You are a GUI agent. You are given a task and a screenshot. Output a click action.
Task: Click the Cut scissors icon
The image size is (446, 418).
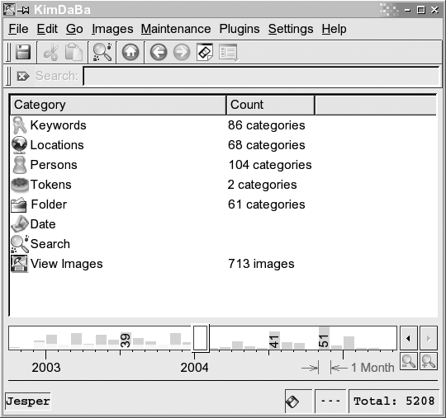coord(51,52)
